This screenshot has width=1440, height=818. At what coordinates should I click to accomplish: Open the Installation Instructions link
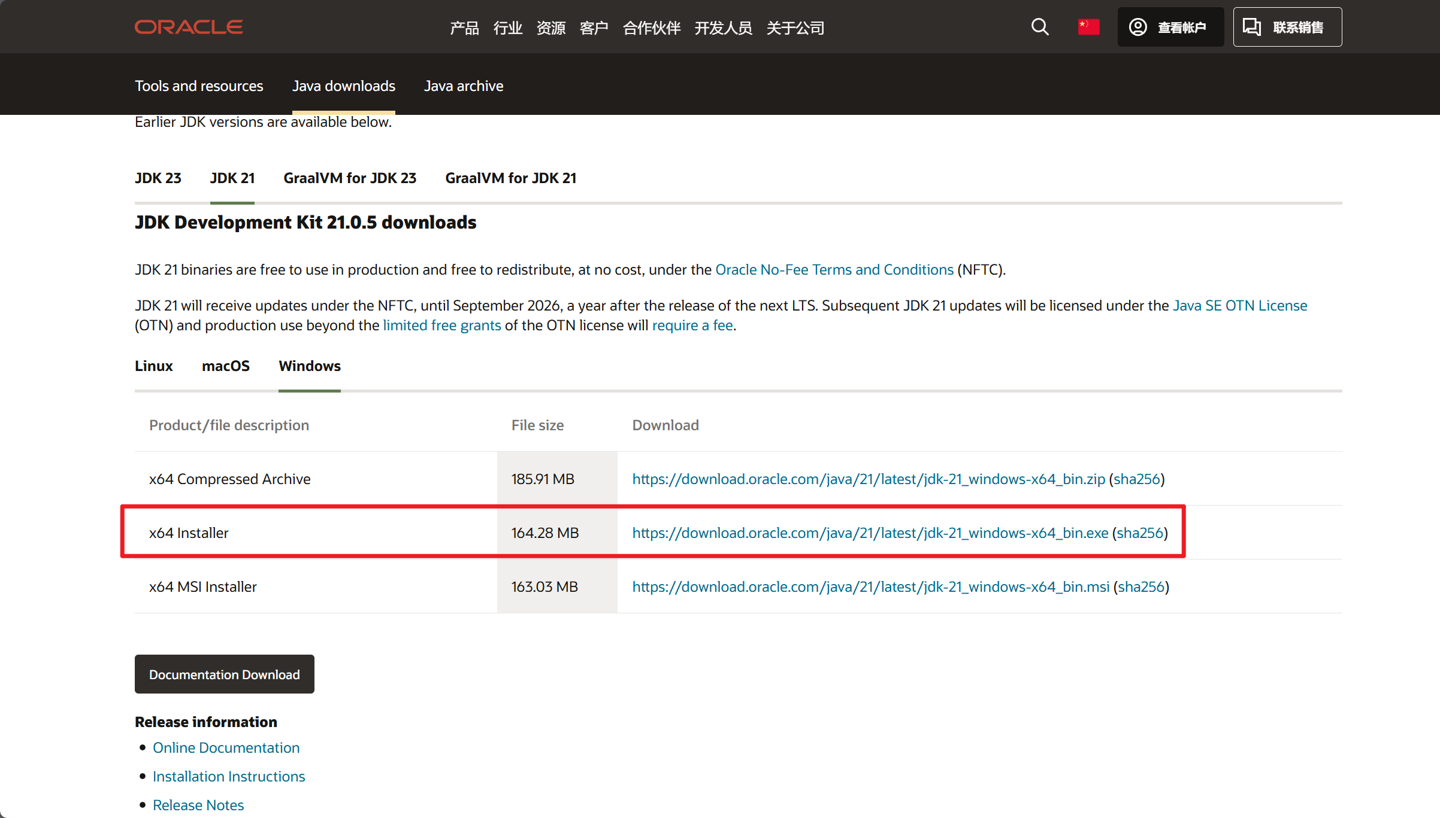click(x=229, y=777)
